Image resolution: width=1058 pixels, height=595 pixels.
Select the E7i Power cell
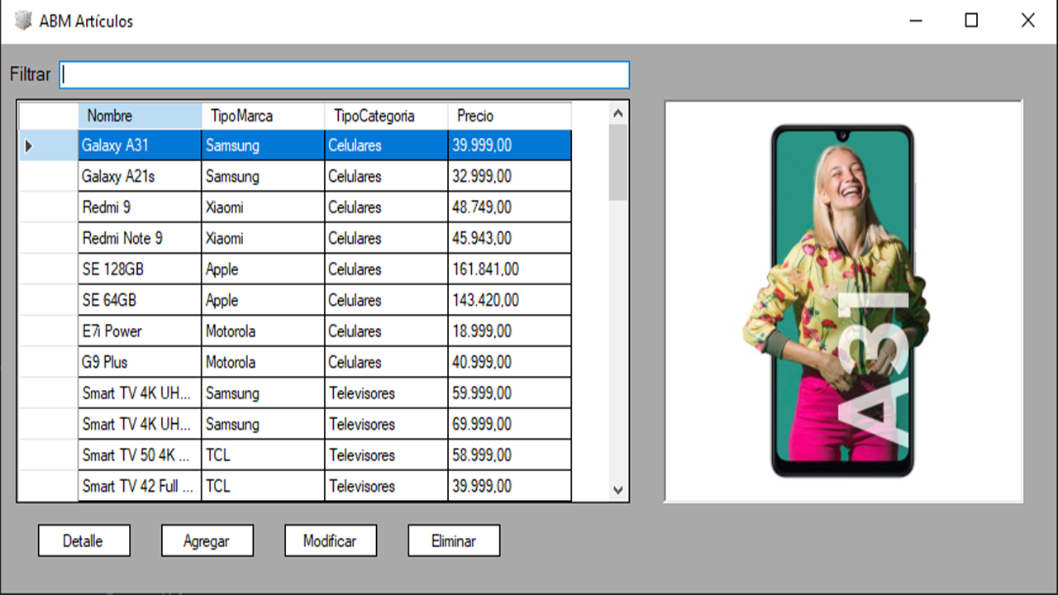[140, 331]
